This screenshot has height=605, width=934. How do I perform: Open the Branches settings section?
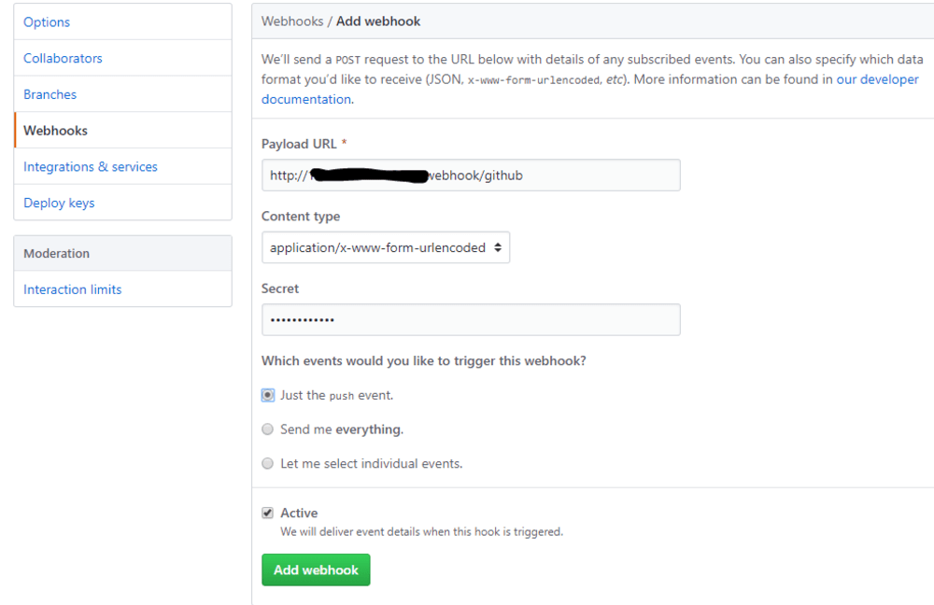50,94
